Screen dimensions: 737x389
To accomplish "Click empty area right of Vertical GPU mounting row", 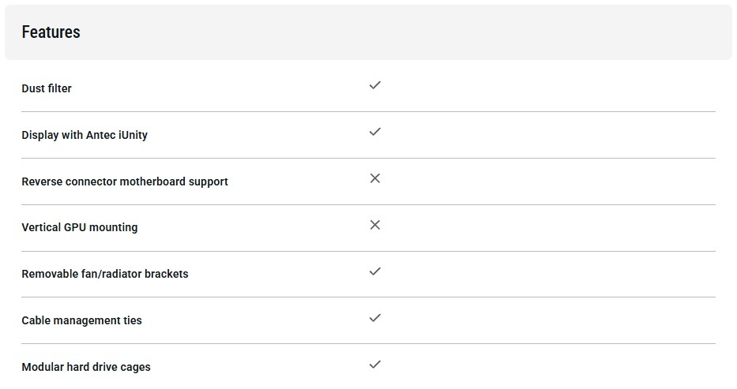I will [x=553, y=226].
